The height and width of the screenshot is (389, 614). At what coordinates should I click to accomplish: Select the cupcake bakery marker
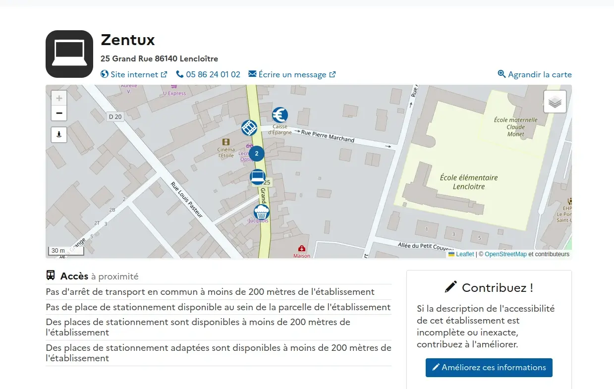tap(262, 213)
